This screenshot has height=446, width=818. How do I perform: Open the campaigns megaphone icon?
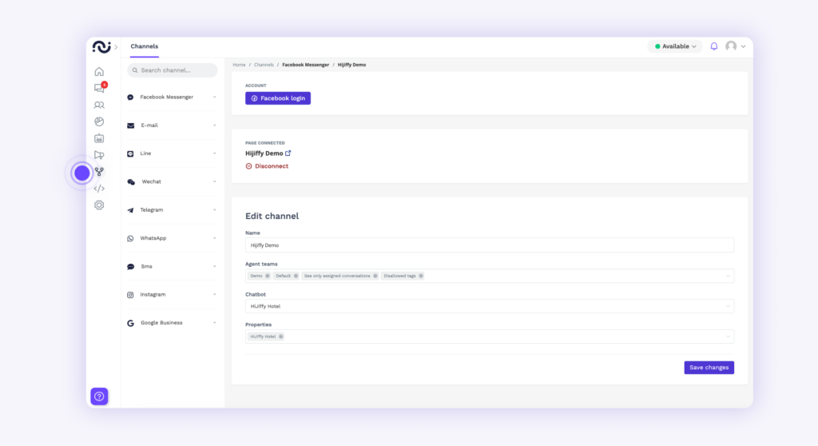[x=99, y=155]
